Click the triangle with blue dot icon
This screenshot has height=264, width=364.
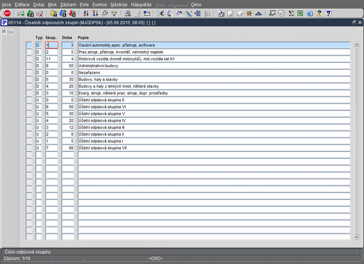coord(258,14)
